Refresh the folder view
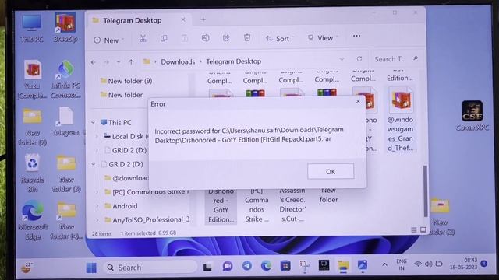 point(359,59)
